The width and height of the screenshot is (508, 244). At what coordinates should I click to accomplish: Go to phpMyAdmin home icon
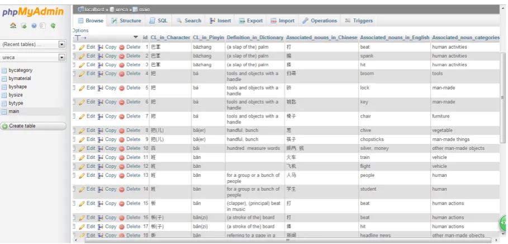pyautogui.click(x=13, y=26)
